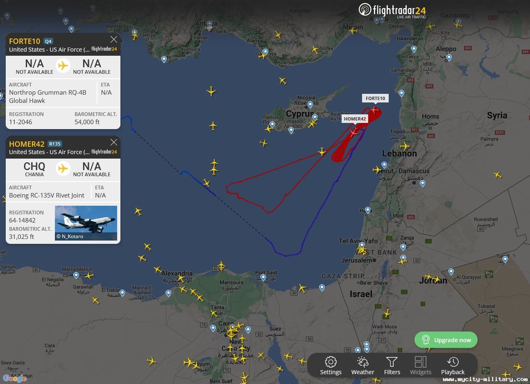Viewport: 530px width, 384px height.
Task: Select the Beirut airport pin marker
Action: (x=384, y=165)
